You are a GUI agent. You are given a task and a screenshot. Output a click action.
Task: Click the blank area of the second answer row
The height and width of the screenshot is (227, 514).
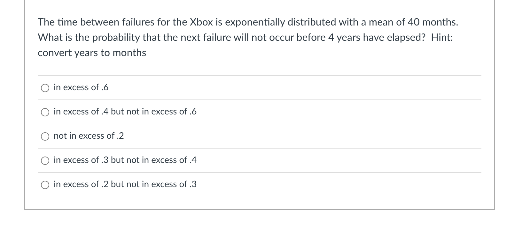[x=320, y=112]
